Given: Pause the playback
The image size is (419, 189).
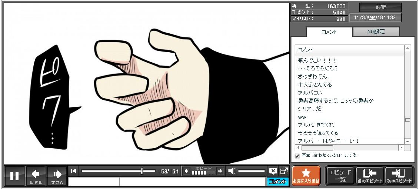Looking at the screenshot, I should click(x=14, y=176).
